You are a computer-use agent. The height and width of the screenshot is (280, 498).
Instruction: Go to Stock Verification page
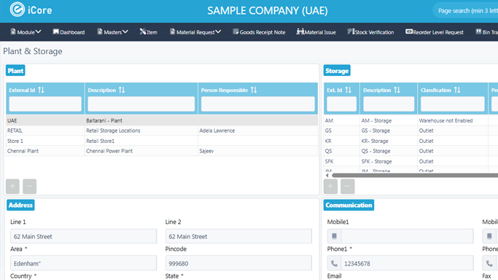coord(370,32)
